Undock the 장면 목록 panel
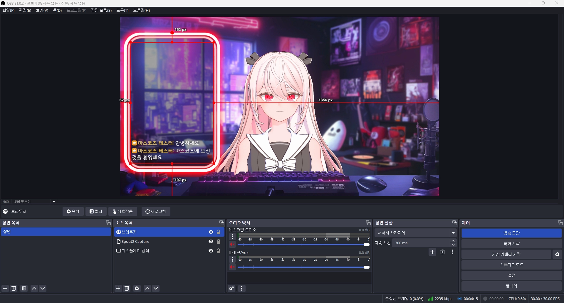564x303 pixels. [x=108, y=223]
